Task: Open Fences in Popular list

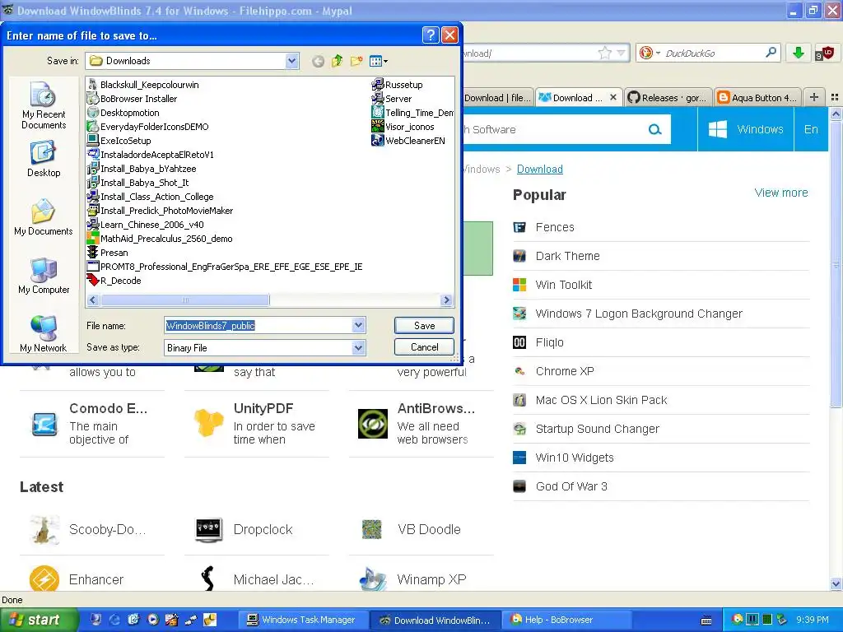Action: (555, 227)
